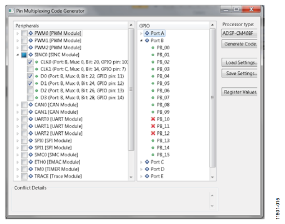
Task: Click the Peripherals panel scroll-down arrow
Action: tap(131, 177)
